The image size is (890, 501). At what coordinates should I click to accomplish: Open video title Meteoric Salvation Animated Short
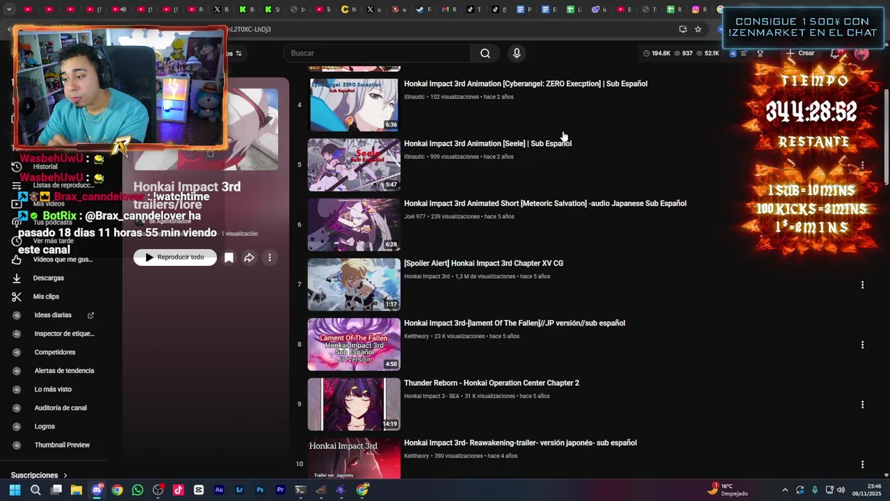click(x=545, y=203)
